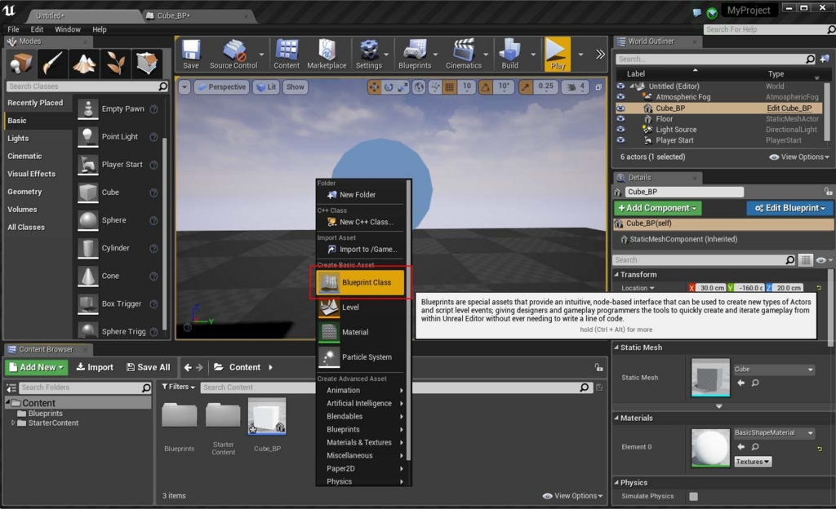Enable Simulate Physics checkbox

point(693,496)
